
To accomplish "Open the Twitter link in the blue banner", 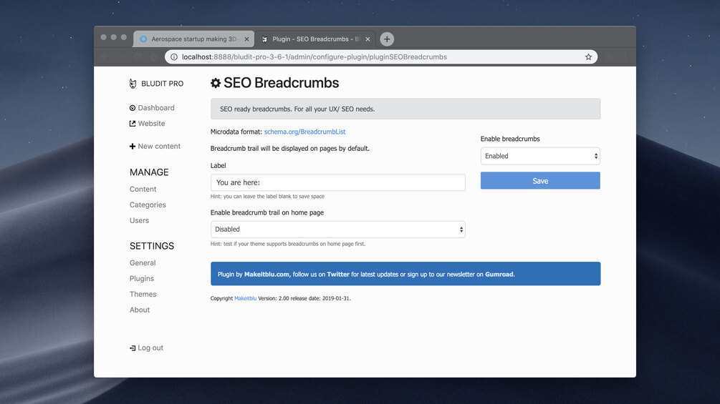I will click(339, 274).
